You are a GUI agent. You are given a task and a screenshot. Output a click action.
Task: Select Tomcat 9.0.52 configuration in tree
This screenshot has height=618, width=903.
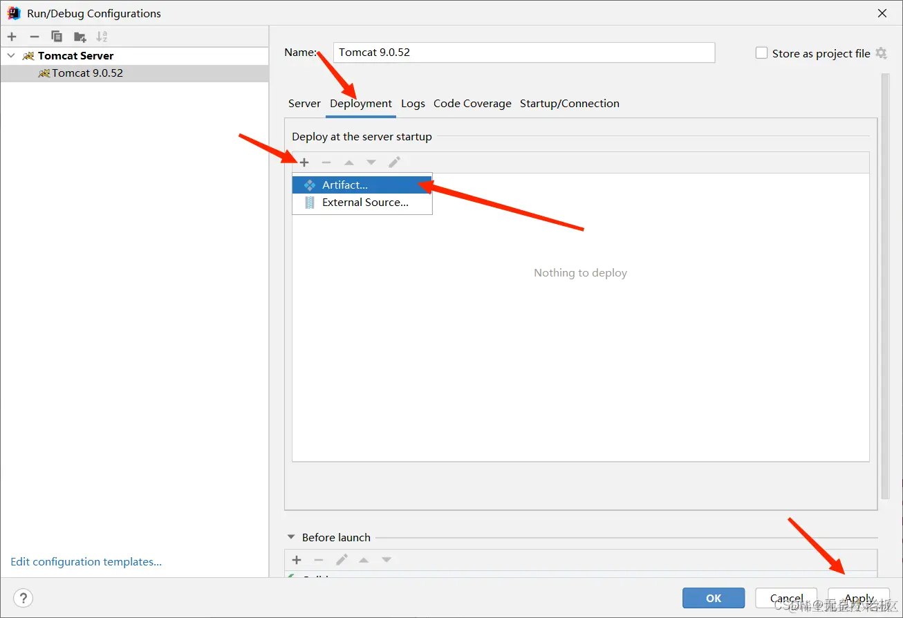tap(134, 73)
